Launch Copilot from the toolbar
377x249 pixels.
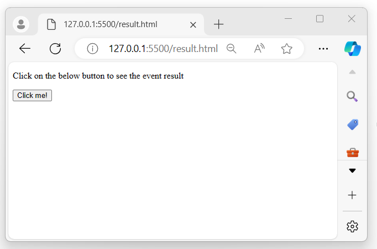click(353, 49)
